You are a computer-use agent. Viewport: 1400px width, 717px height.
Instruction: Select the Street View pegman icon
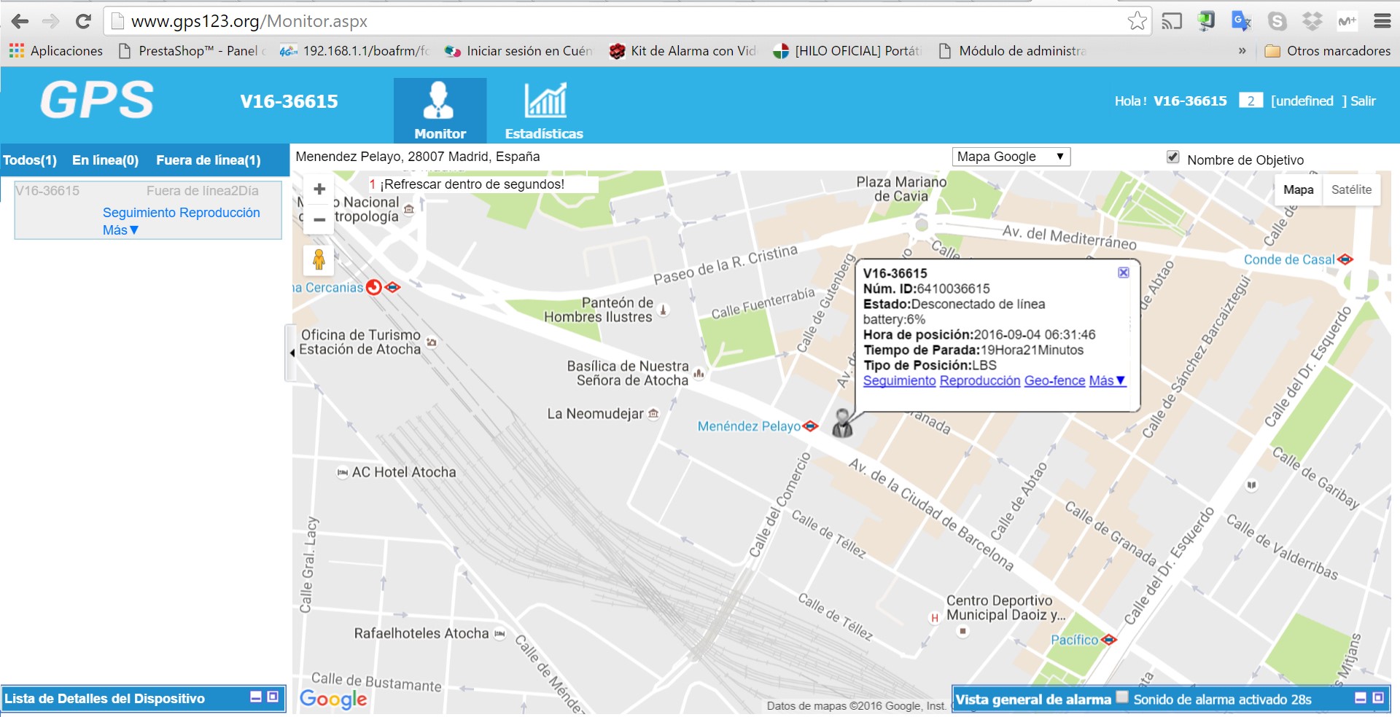(319, 259)
